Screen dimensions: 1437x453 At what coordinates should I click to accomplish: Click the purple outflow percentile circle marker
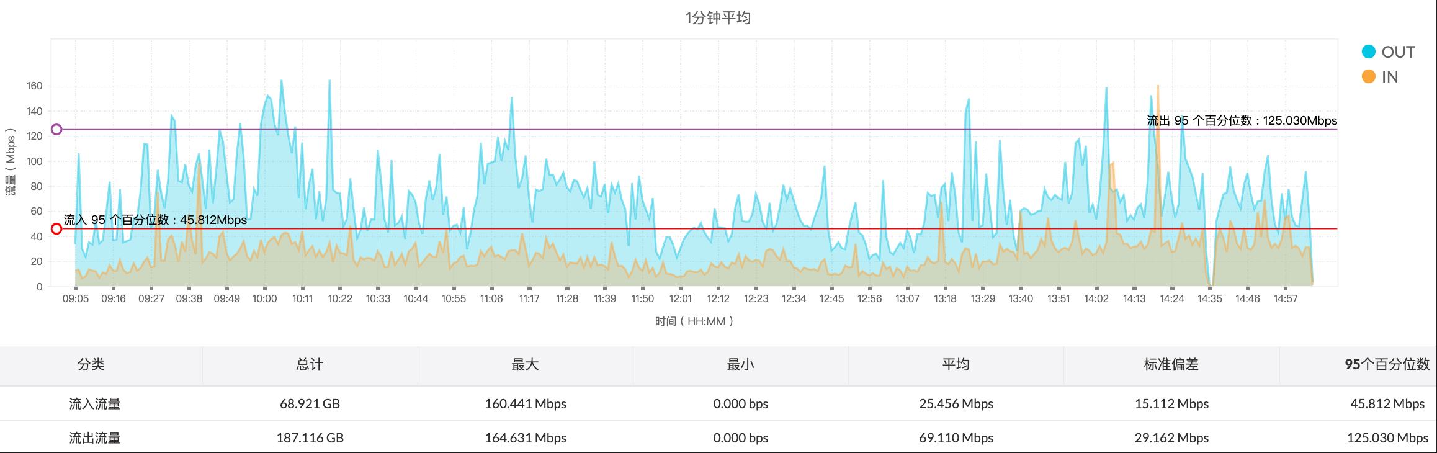56,130
